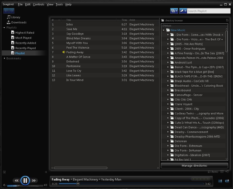Click the loud speaker icon at volume's right end
The height and width of the screenshot is (189, 233).
[x=46, y=185]
